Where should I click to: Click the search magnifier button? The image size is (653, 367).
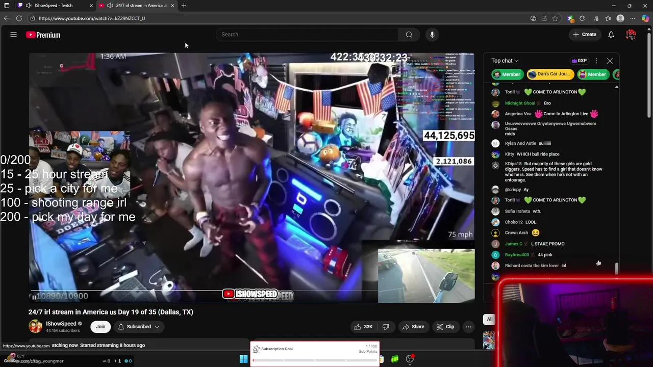(x=409, y=35)
